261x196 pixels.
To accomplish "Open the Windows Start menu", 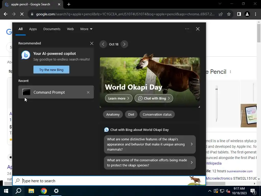I will tap(6, 191).
